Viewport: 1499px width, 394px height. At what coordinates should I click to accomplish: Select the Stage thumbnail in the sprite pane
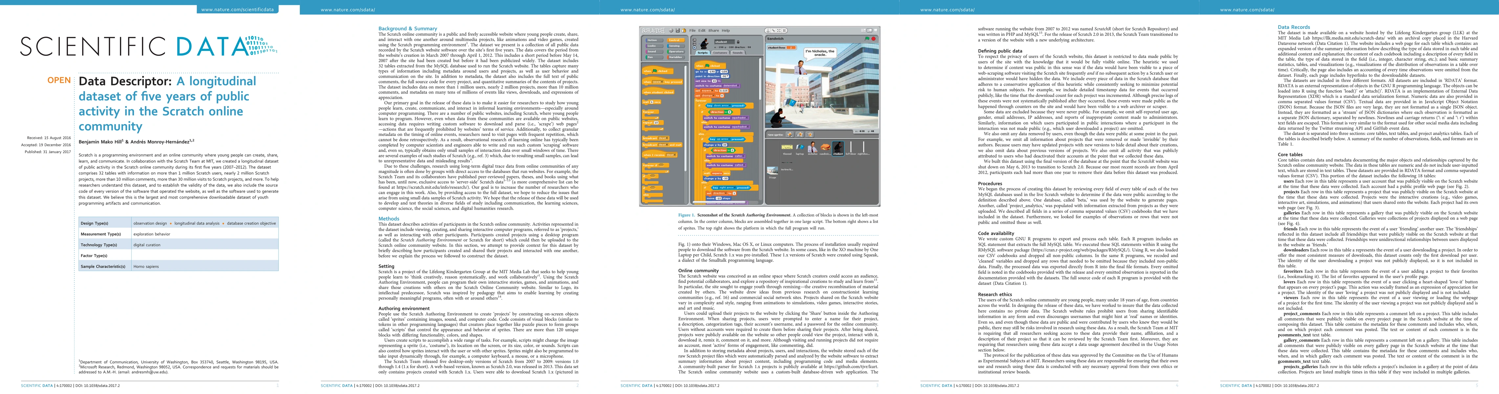[772, 171]
